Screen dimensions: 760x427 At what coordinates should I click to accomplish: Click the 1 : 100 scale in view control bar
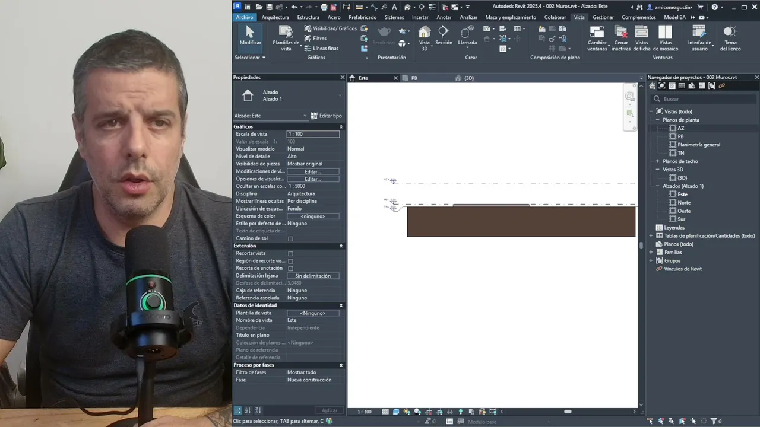coord(365,412)
